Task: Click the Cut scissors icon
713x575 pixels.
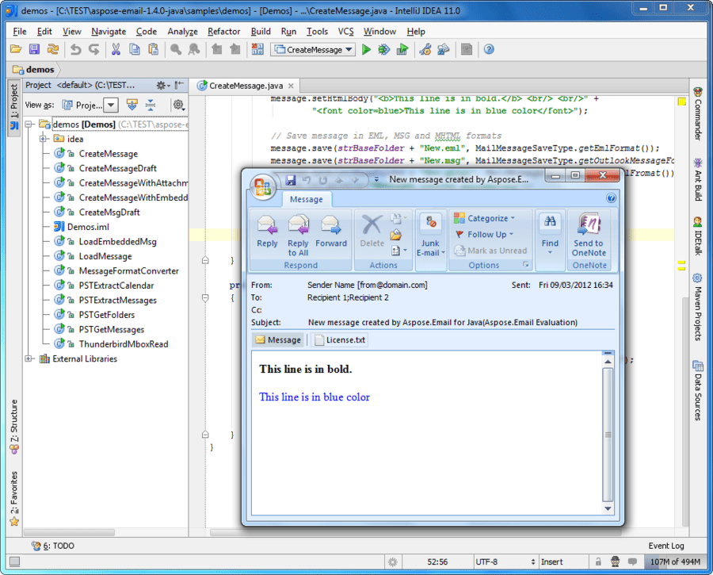Action: coord(116,49)
